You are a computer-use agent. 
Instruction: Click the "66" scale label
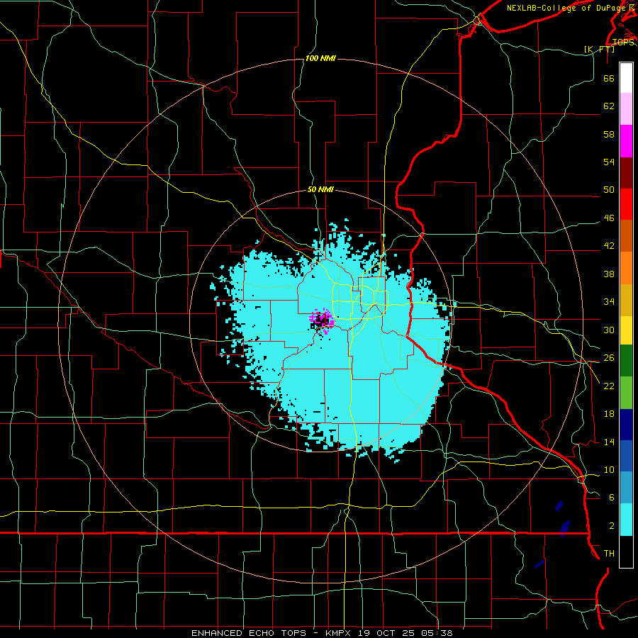click(609, 78)
